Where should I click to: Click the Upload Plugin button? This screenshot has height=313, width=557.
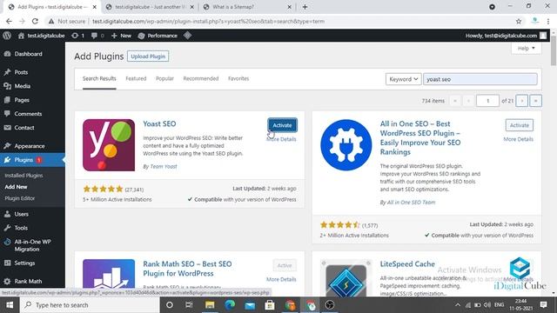148,57
